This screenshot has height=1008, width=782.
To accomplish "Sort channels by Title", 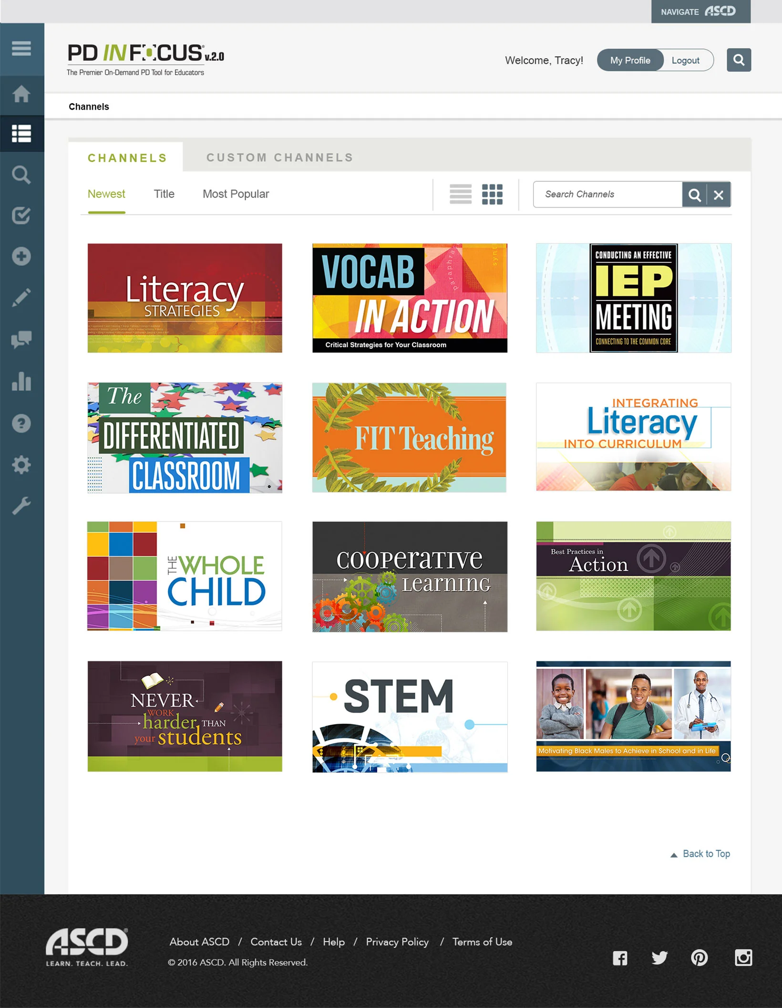I will tap(164, 194).
